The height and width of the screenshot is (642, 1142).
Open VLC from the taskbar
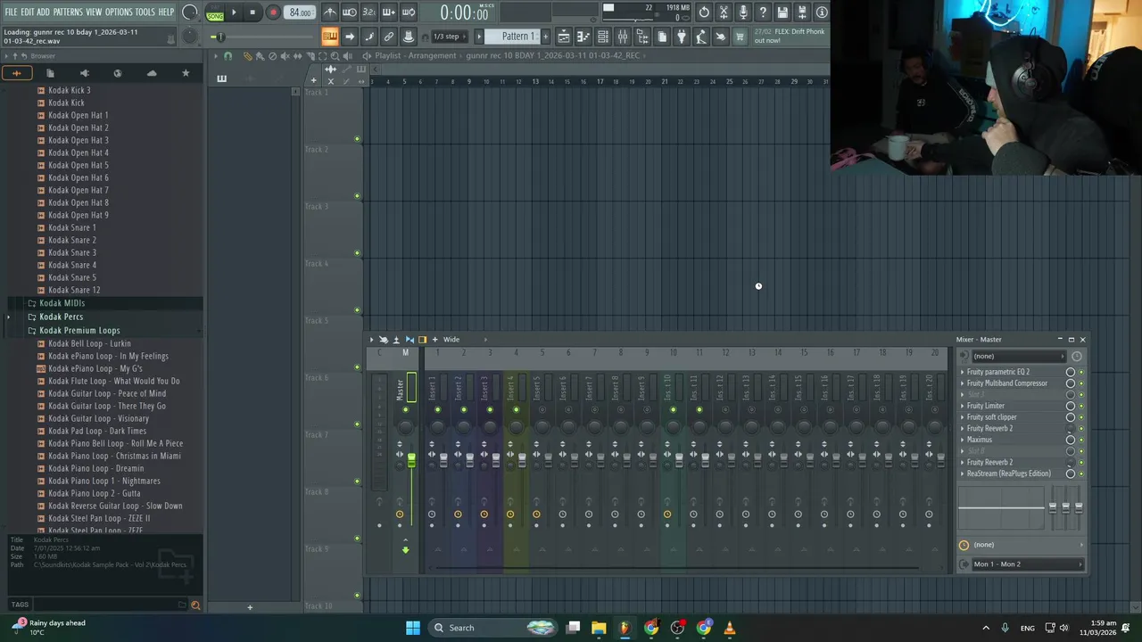click(x=730, y=628)
